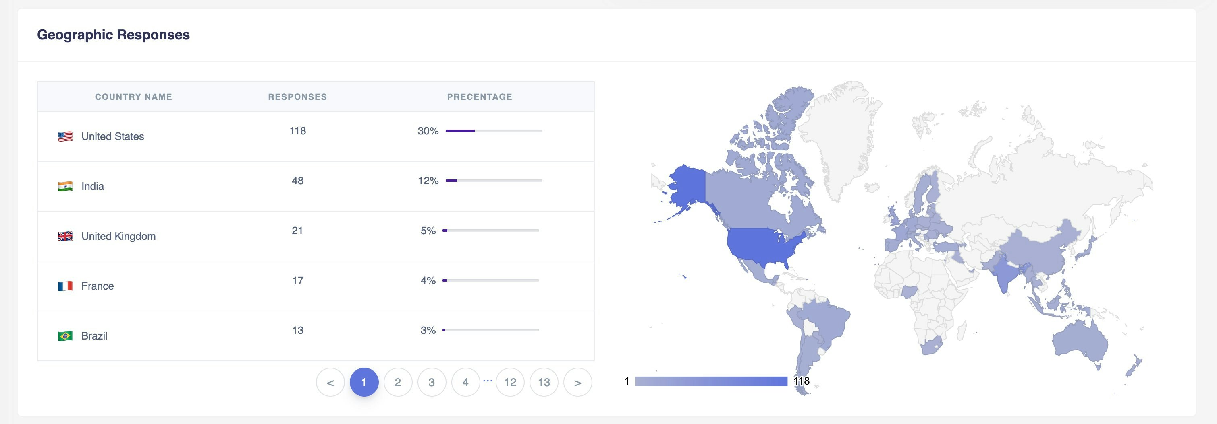Click France 4% progress bar
This screenshot has width=1217, height=424.
point(491,281)
